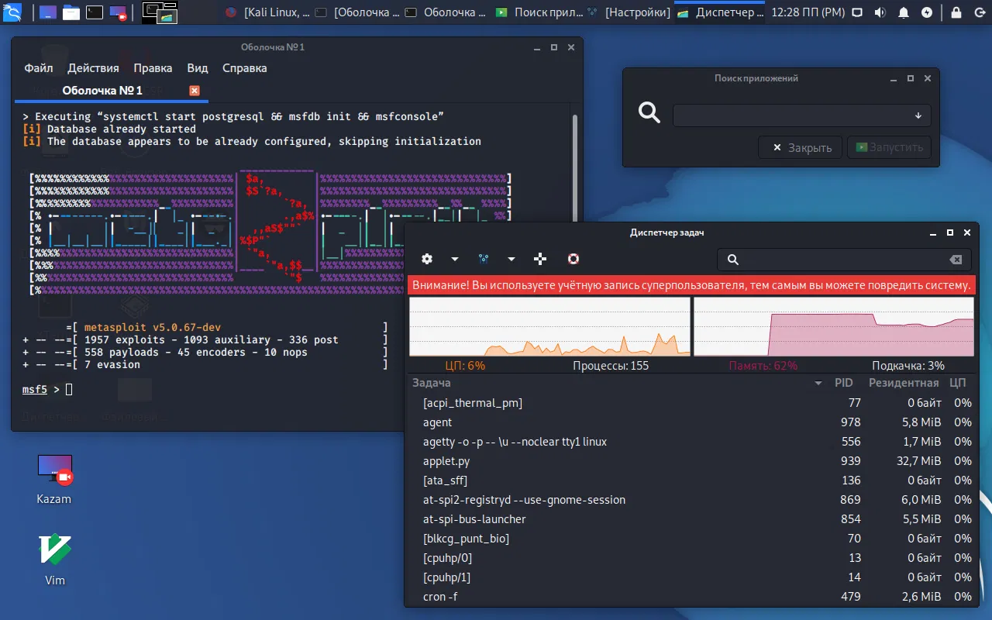
Task: Select the agetty tty1 linux process row
Action: pyautogui.click(x=691, y=442)
